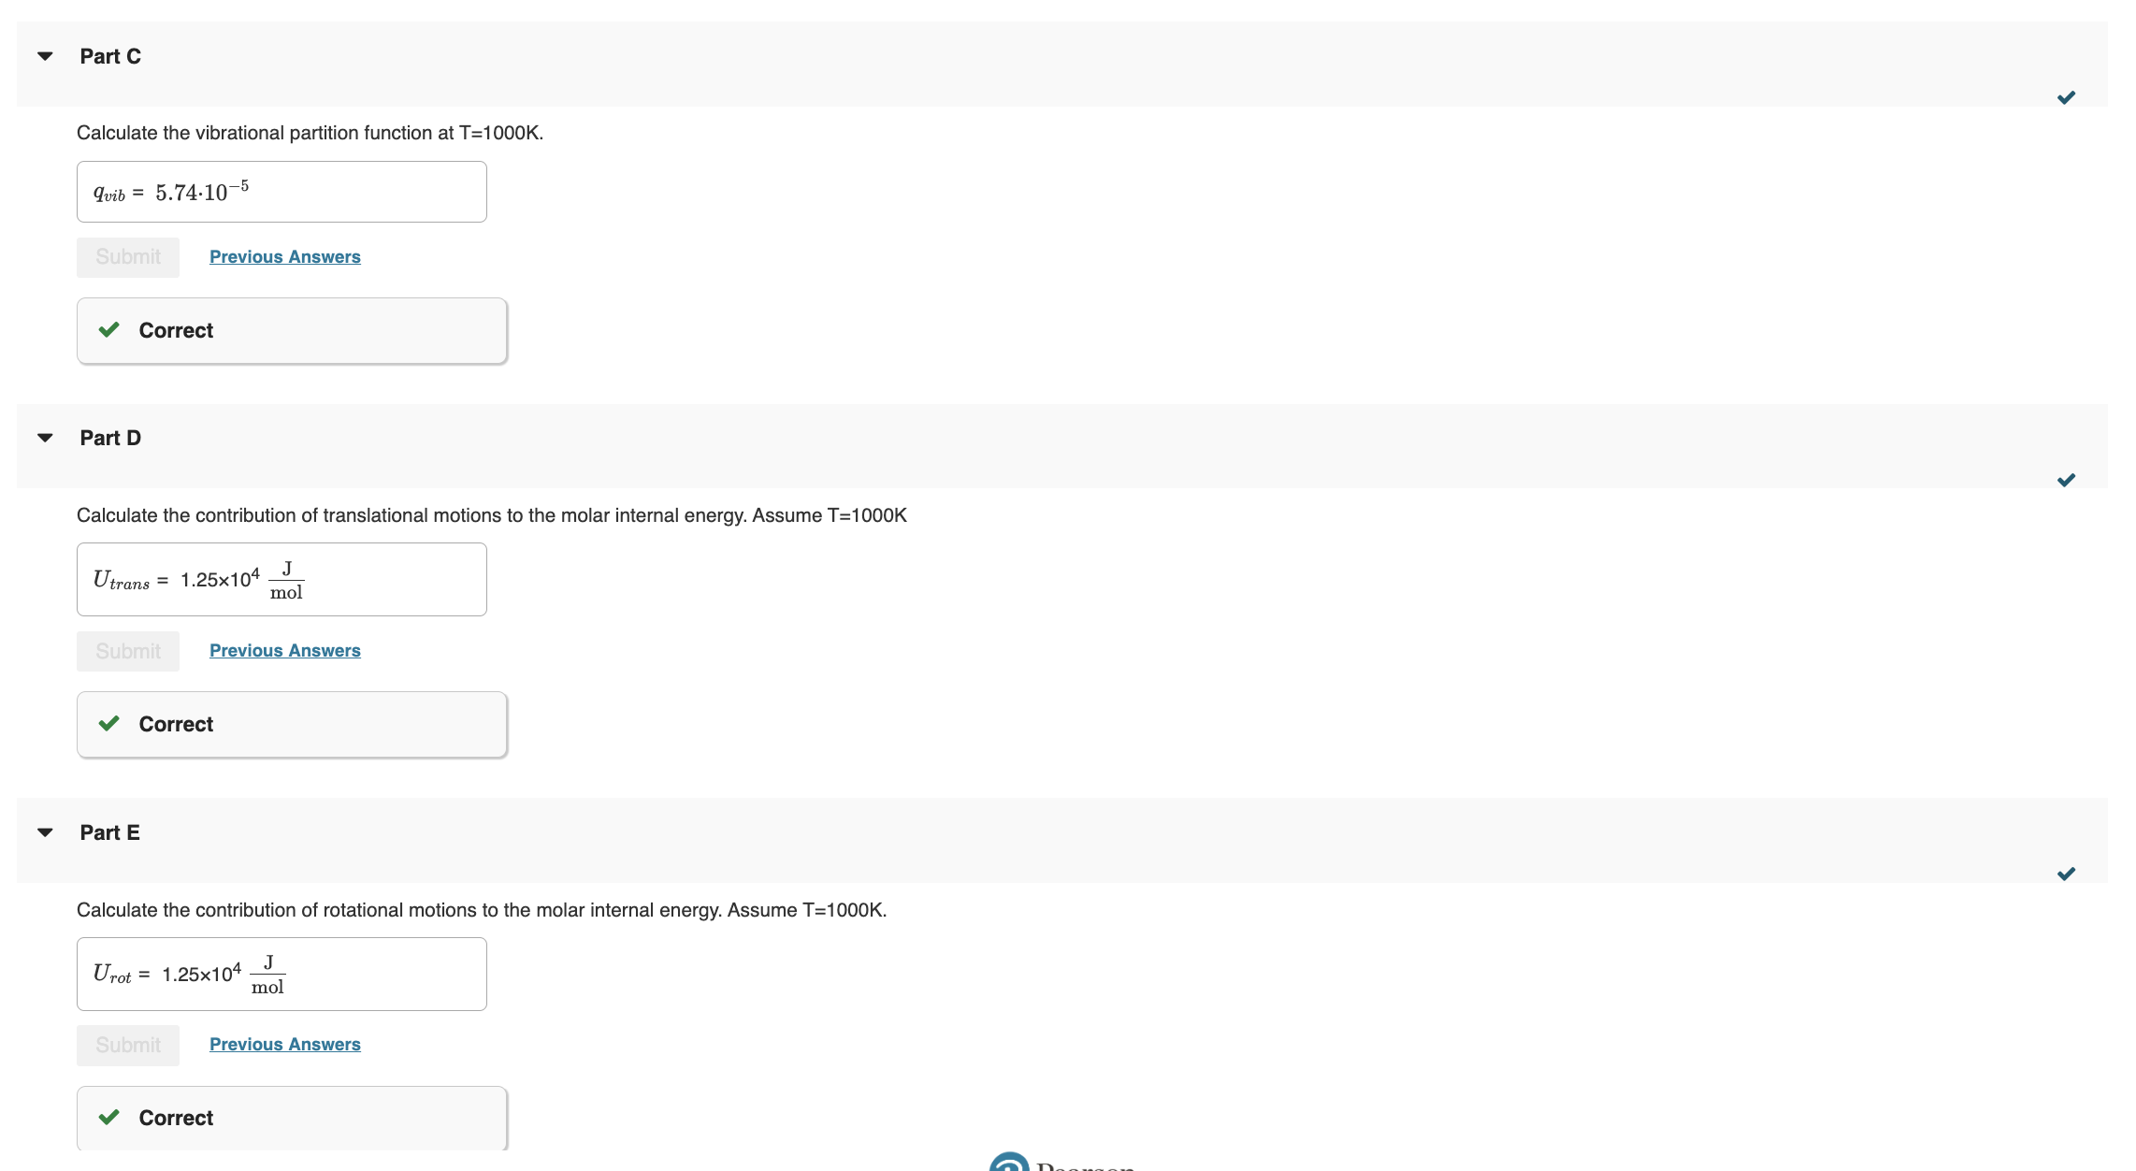Click the correct answer checkmark icon for Part E
This screenshot has height=1171, width=2136.
111,1118
